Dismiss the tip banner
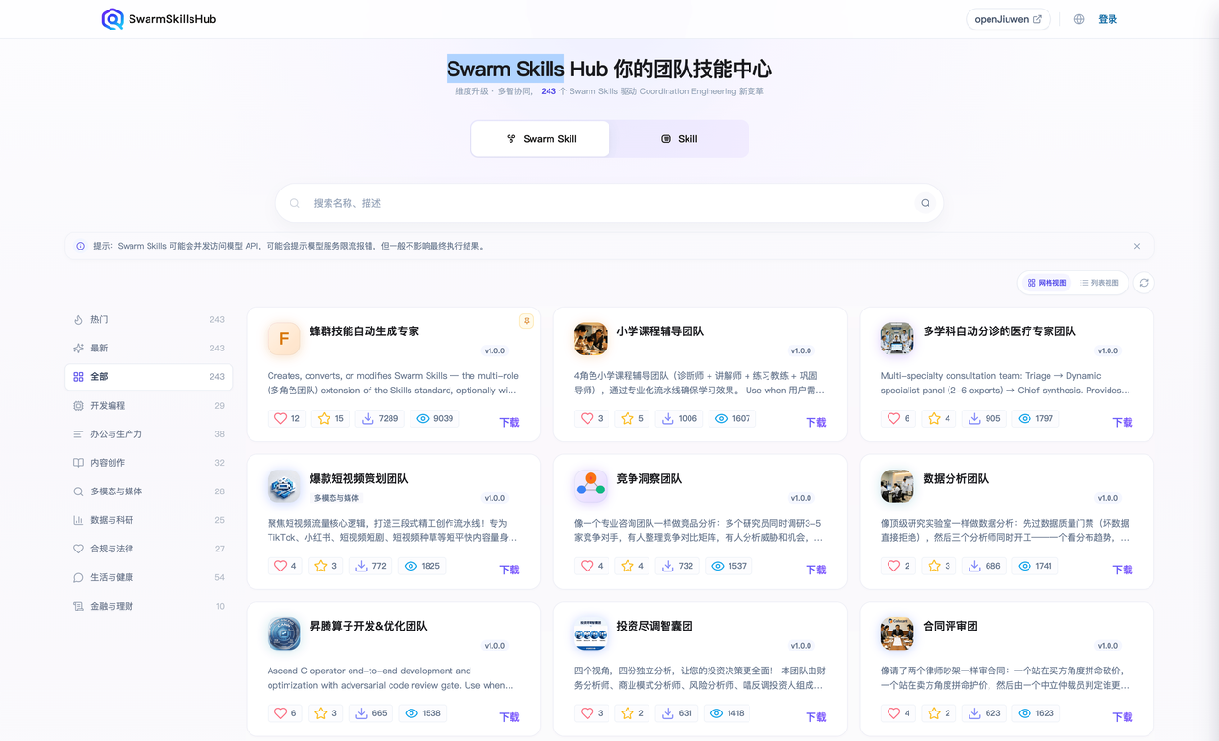 [x=1137, y=246]
